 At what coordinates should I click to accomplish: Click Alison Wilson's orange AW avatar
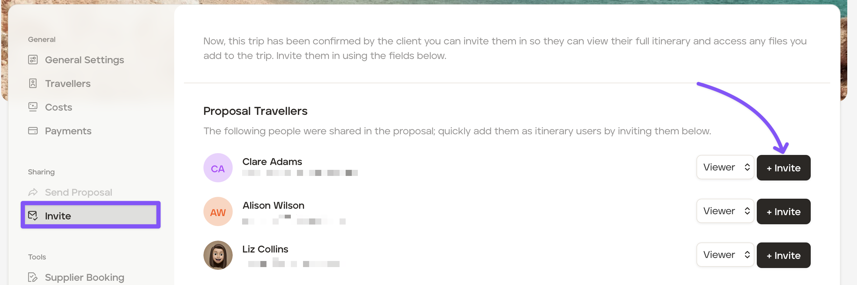[218, 212]
